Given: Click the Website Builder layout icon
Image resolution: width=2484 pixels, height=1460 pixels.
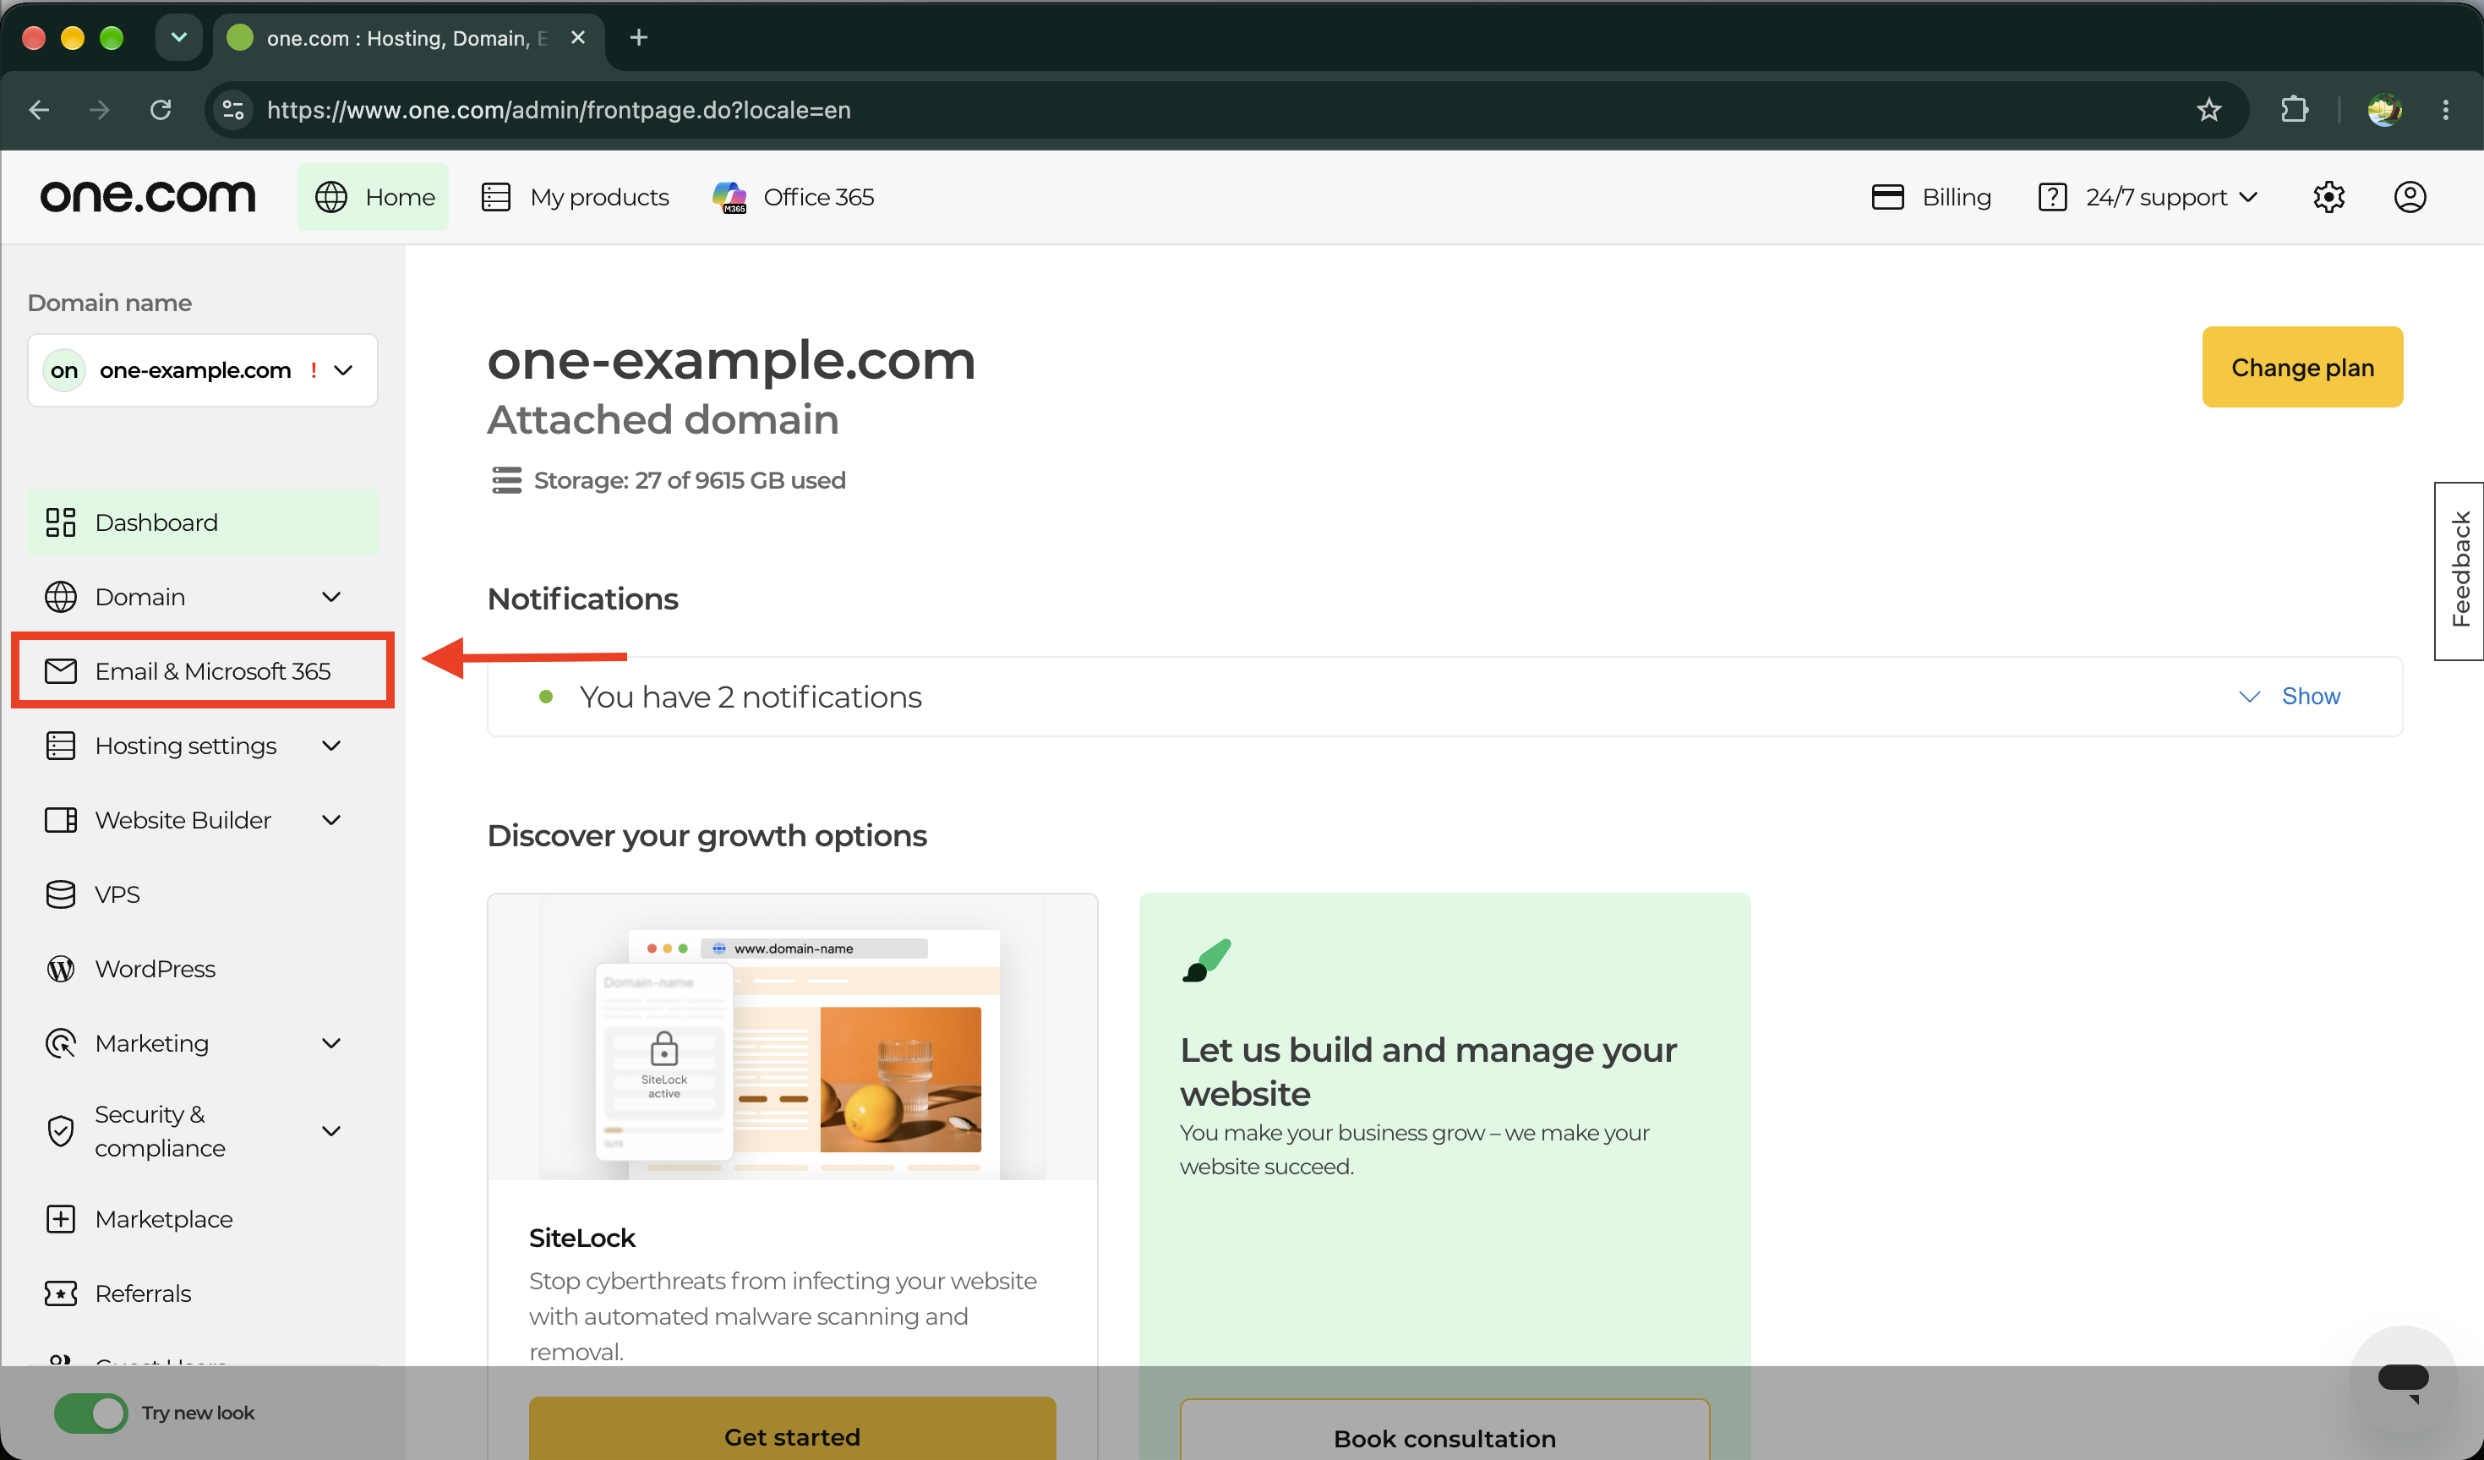Looking at the screenshot, I should tap(61, 820).
